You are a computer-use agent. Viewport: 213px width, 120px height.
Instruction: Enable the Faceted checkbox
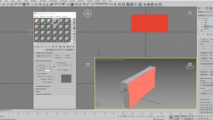coord(65,58)
